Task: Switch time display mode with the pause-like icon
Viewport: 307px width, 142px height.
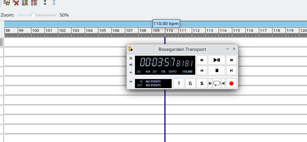Action: (131, 58)
